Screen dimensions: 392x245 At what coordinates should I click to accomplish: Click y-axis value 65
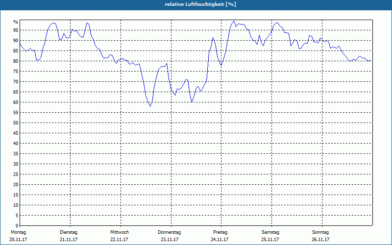[16, 92]
